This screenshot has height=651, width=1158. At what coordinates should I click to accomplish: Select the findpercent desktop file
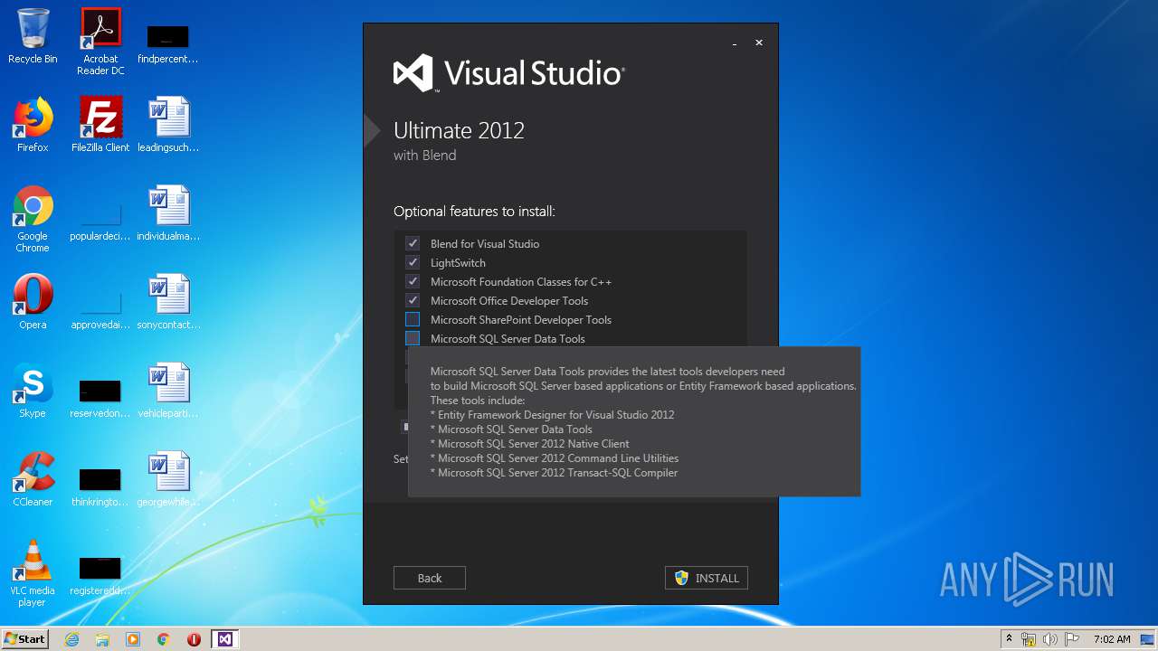(168, 43)
